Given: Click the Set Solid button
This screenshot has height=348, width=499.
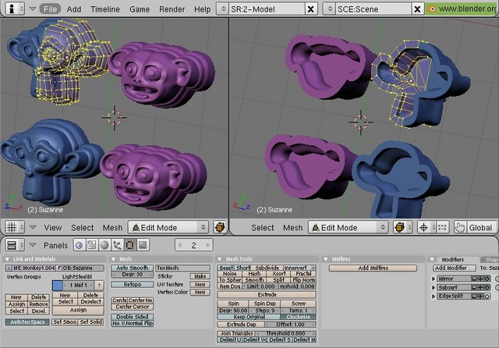Looking at the screenshot, I should tap(90, 322).
